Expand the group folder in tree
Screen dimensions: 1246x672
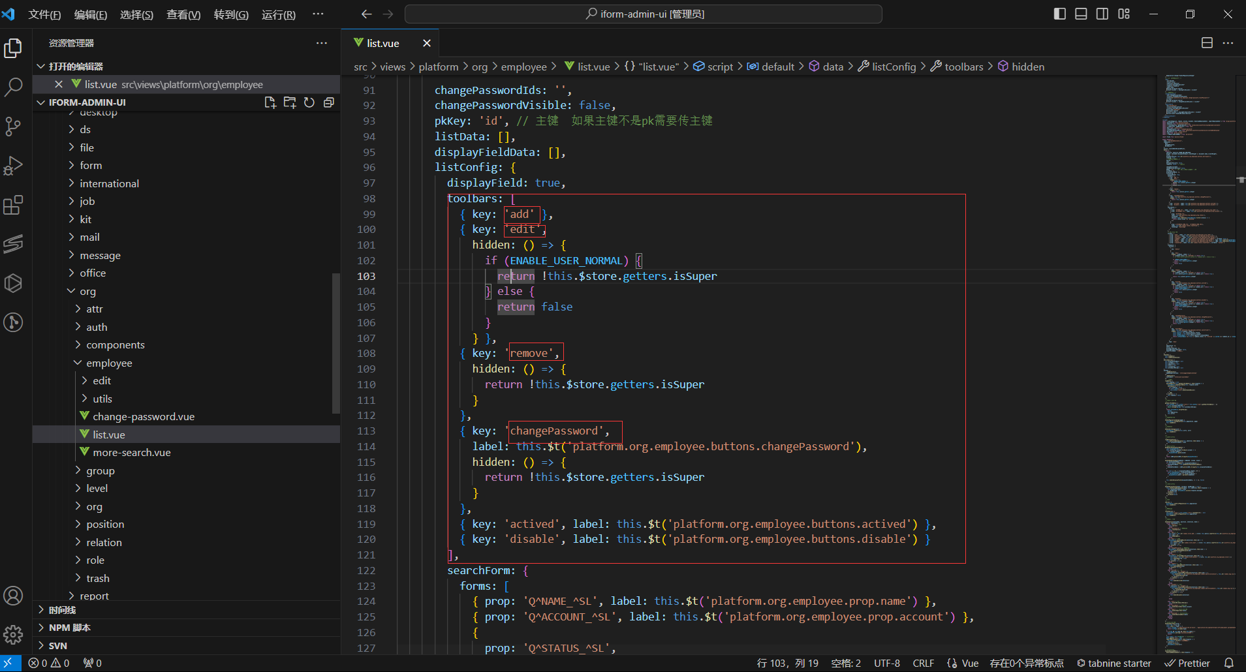[x=100, y=470]
